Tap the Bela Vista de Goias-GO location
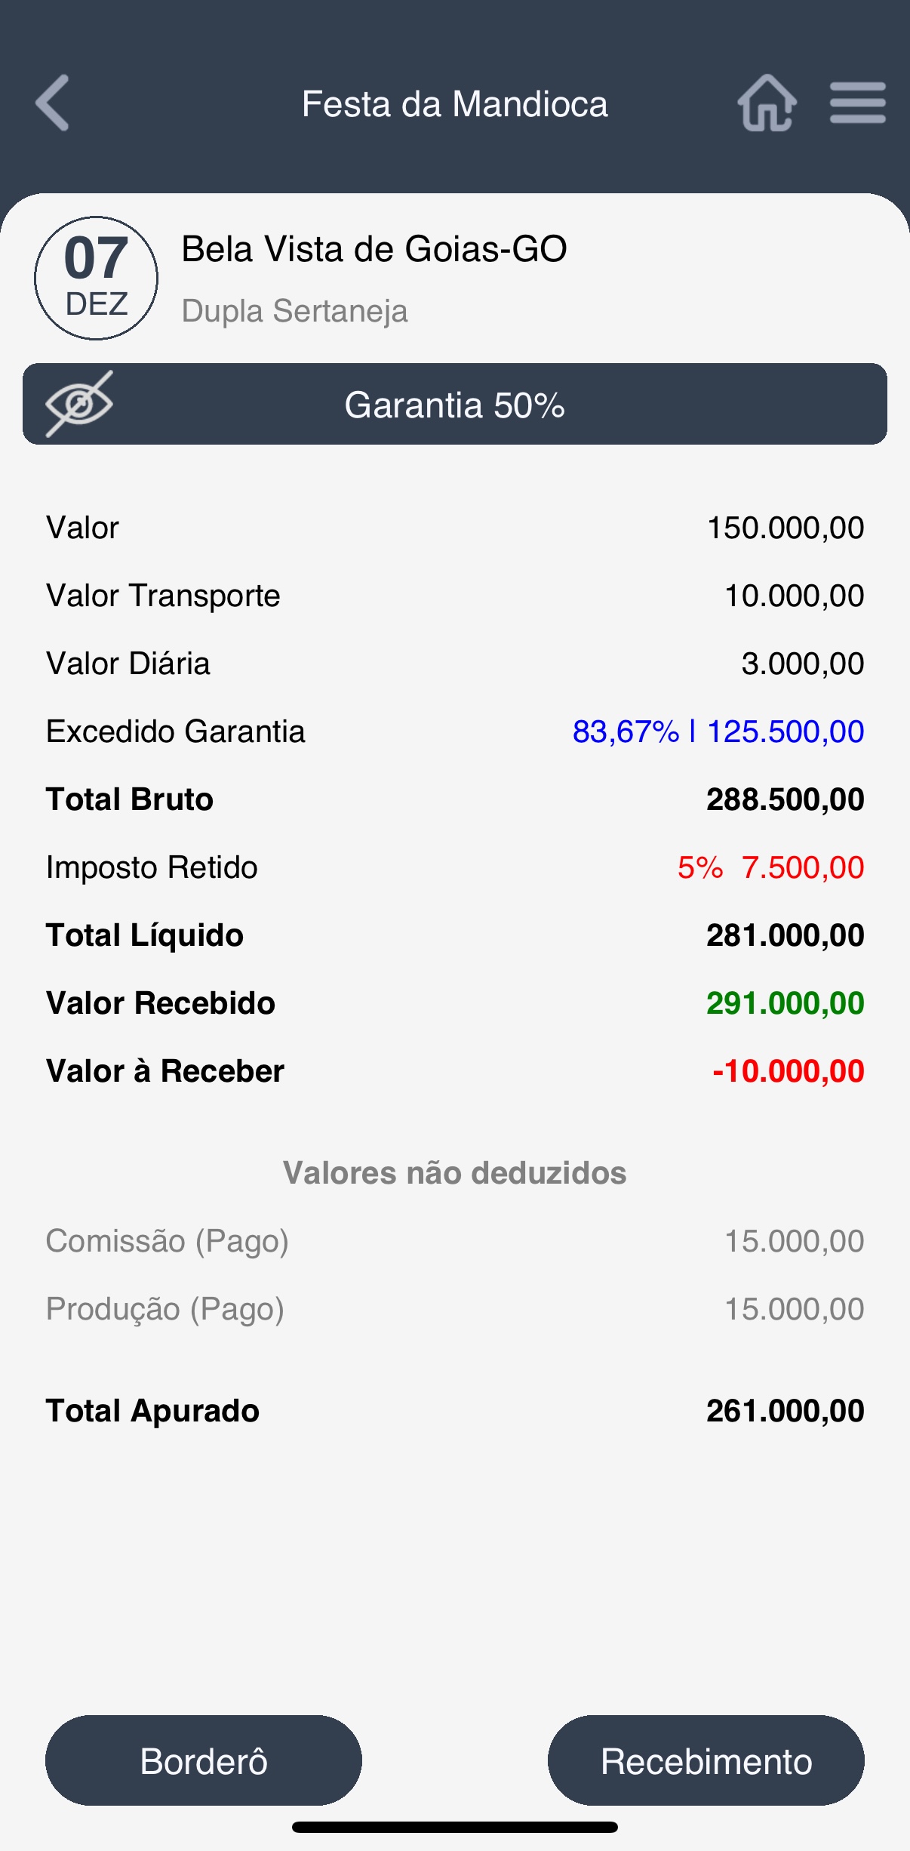 374,249
